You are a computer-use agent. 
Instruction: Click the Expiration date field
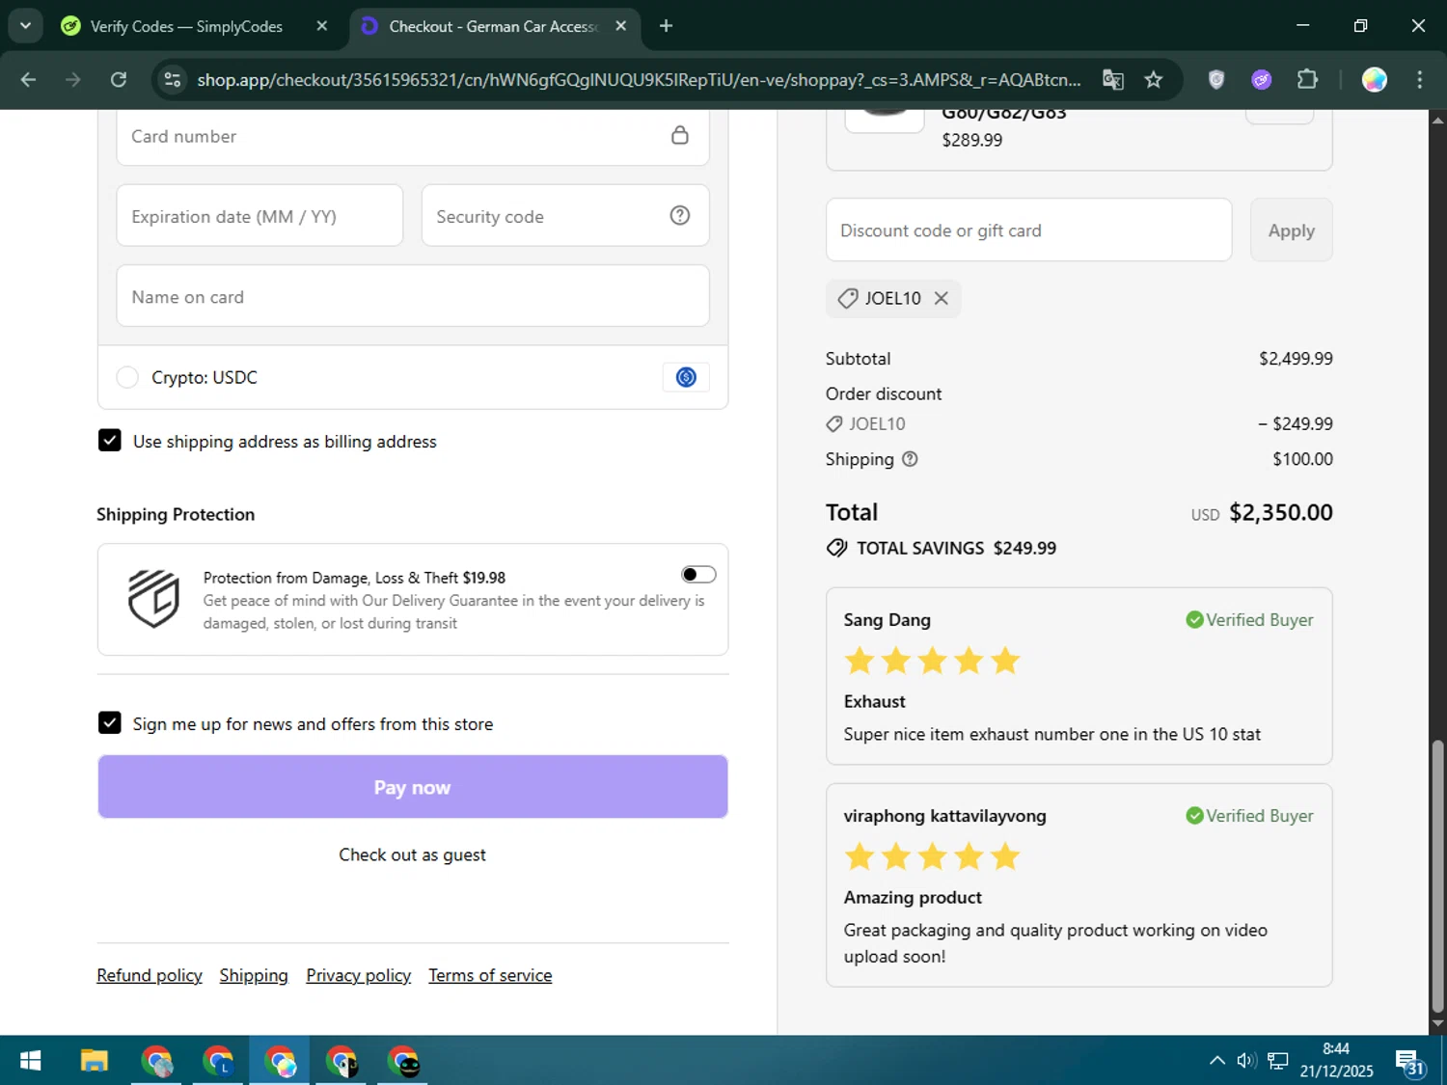point(259,216)
